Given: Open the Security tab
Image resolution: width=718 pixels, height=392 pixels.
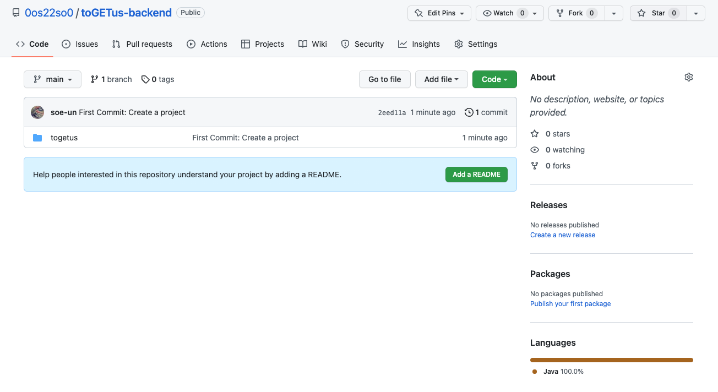Looking at the screenshot, I should 362,44.
